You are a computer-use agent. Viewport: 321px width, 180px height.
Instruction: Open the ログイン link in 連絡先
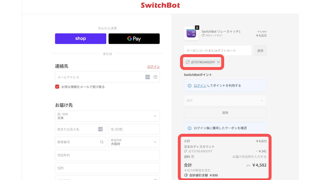pyautogui.click(x=153, y=66)
